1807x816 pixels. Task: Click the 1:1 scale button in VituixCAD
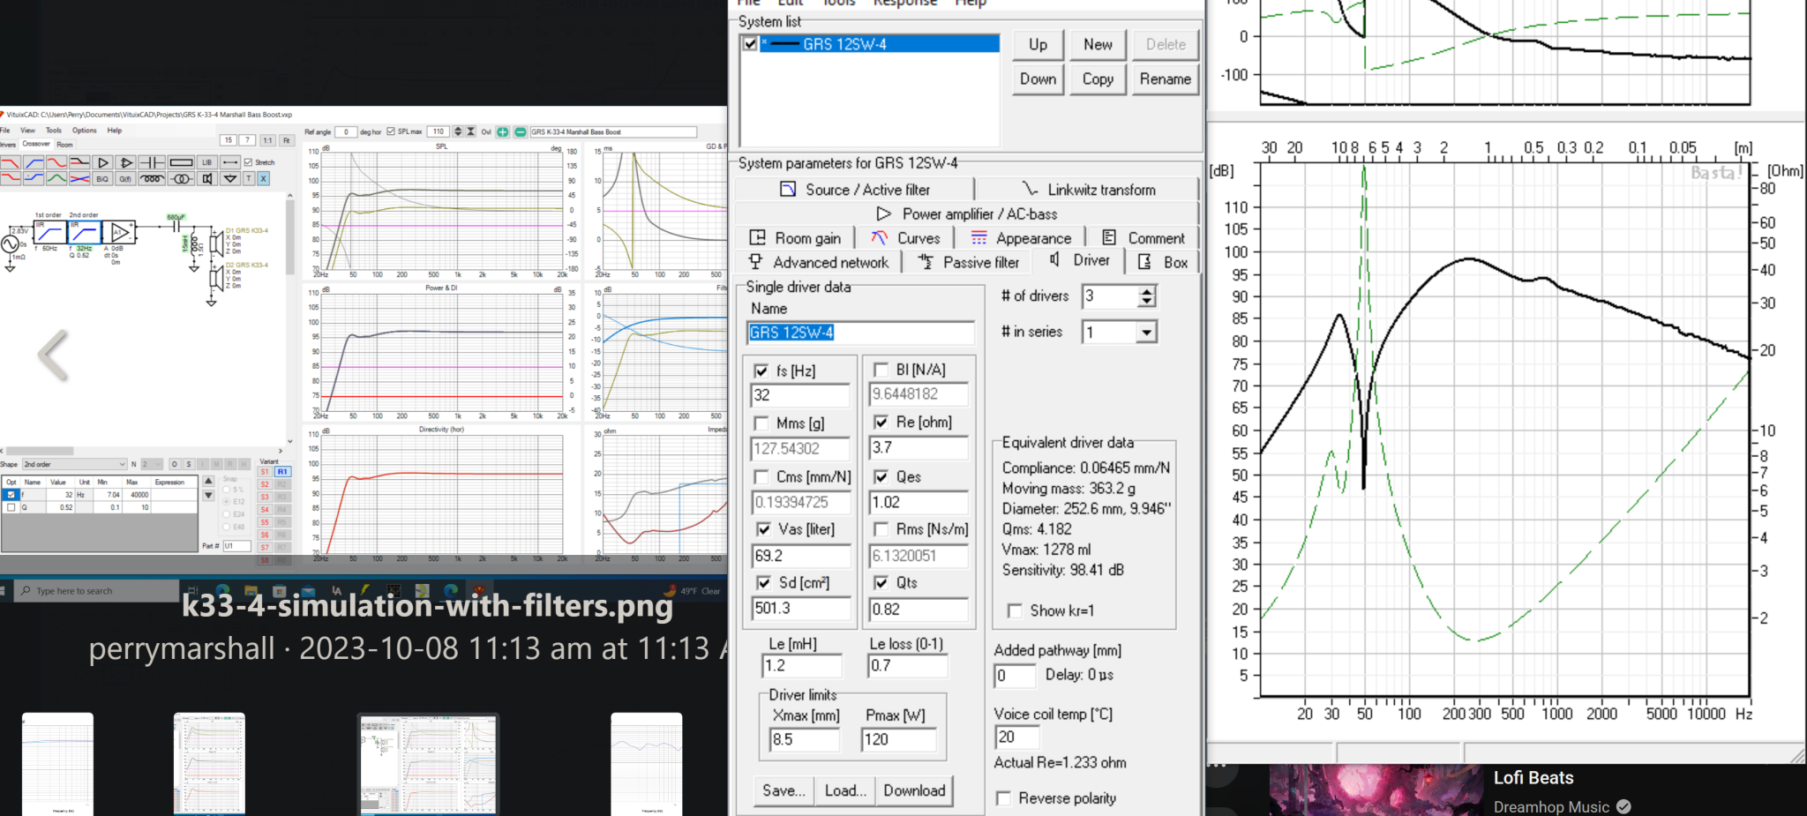267,140
